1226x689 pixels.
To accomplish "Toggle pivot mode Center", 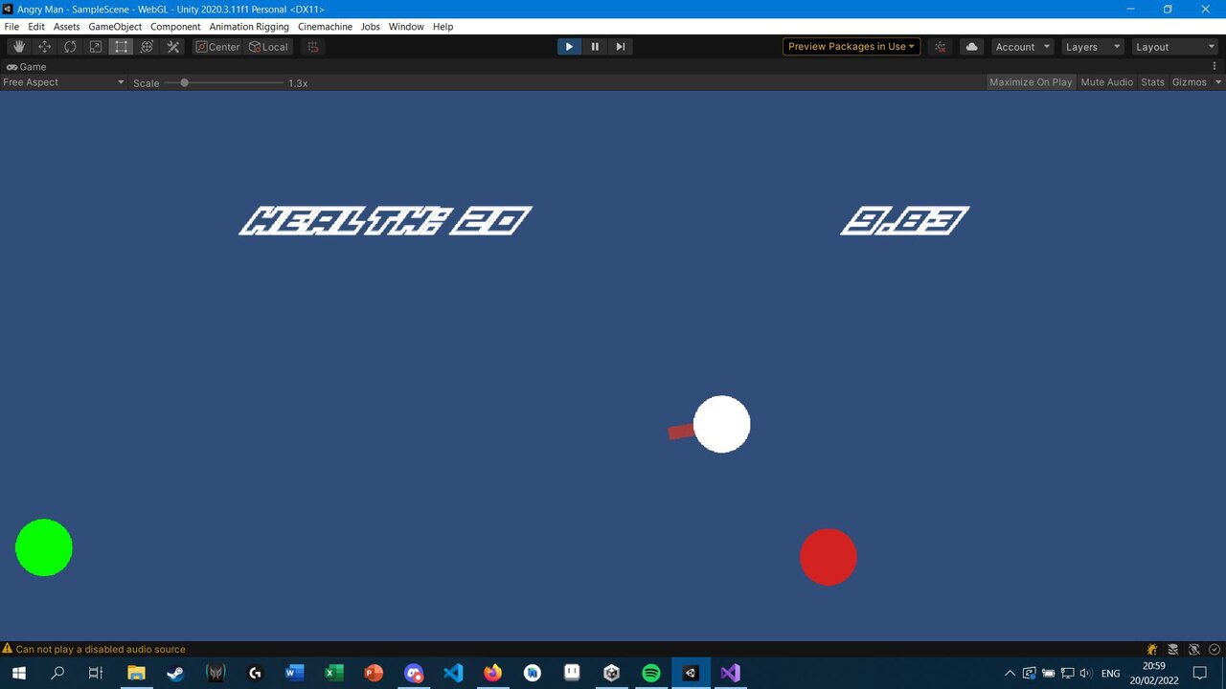I will pos(218,47).
